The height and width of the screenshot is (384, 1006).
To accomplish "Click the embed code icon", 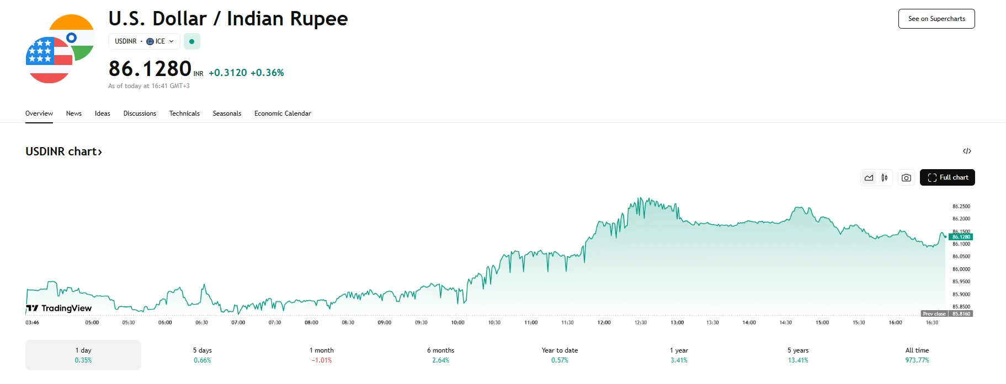I will tap(967, 151).
